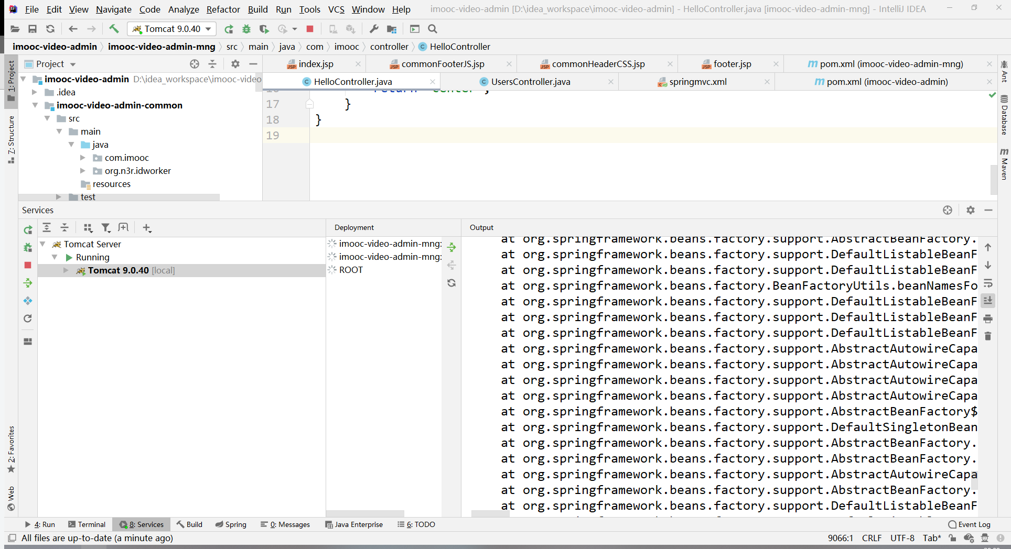
Task: Expand the com.imooc package node
Action: click(83, 158)
